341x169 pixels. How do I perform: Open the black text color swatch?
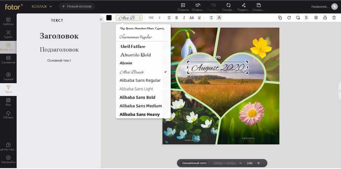tap(109, 18)
